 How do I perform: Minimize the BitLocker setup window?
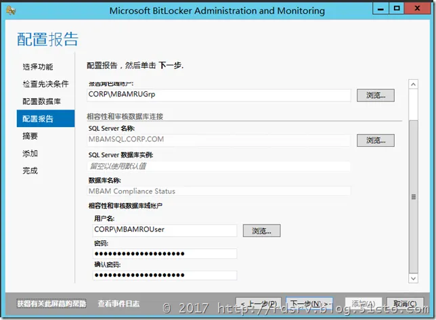380,9
